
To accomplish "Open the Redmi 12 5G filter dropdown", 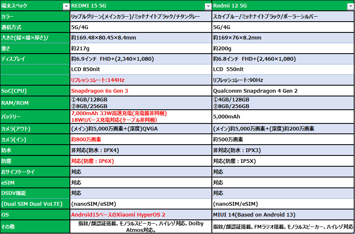I will [x=350, y=6].
